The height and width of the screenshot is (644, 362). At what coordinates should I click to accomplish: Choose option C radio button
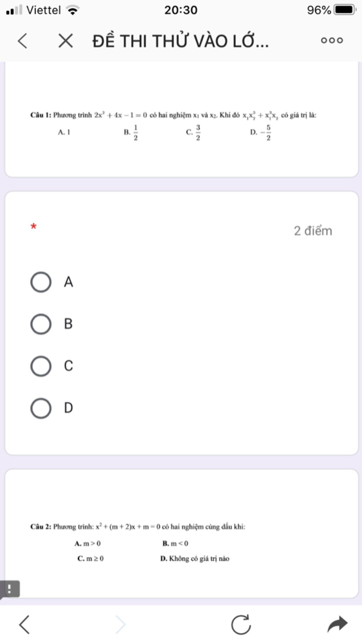[41, 366]
